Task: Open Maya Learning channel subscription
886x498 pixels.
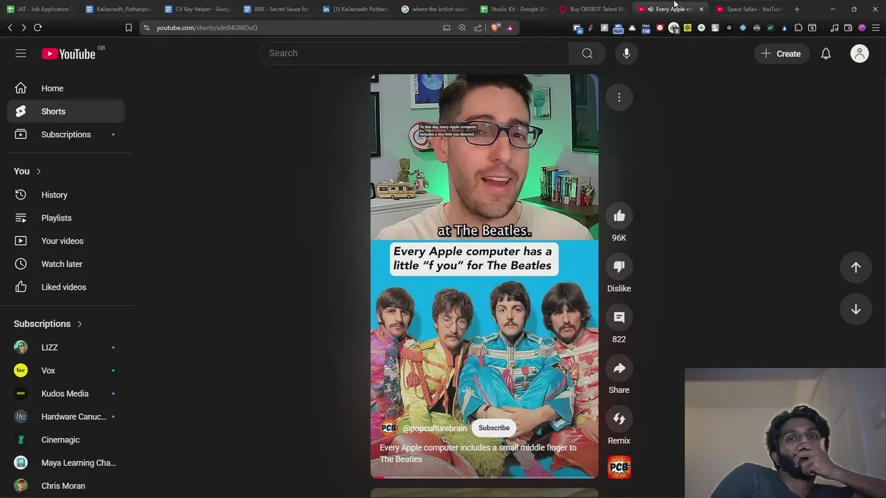Action: pyautogui.click(x=66, y=463)
